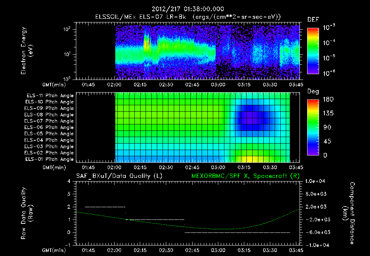
Task: Click the yellow patch in the ELS-01 row
Action: coord(250,159)
